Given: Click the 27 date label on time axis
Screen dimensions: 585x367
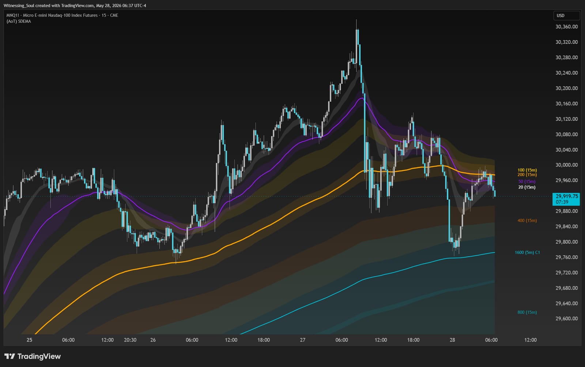Looking at the screenshot, I should 303,340.
